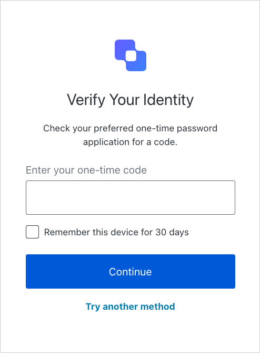Click the blue overlapping squares logo

(x=131, y=55)
